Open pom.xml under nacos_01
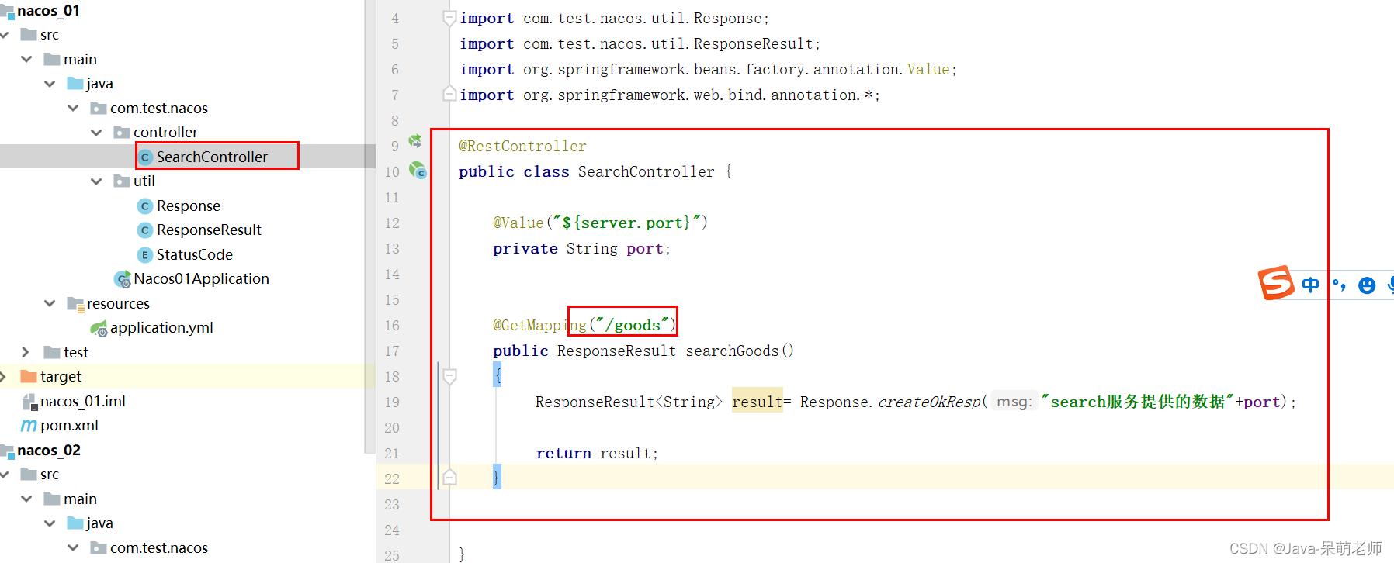 tap(69, 425)
